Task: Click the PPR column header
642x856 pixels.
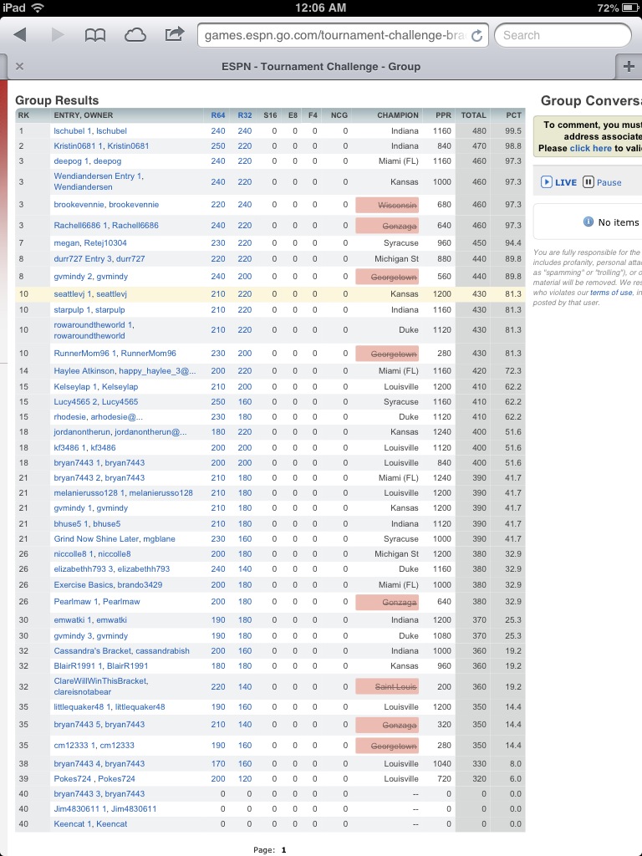Action: click(443, 115)
